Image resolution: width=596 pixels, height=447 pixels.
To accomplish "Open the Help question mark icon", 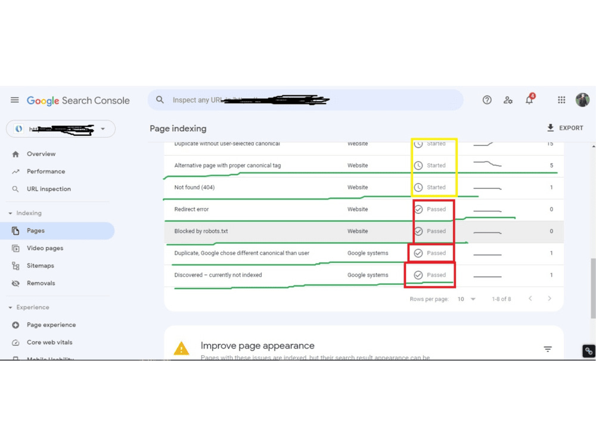I will pyautogui.click(x=487, y=100).
